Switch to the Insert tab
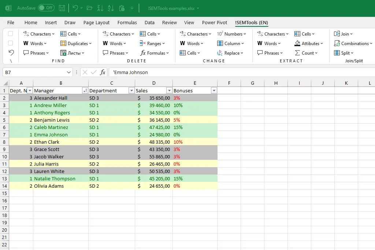 click(51, 22)
